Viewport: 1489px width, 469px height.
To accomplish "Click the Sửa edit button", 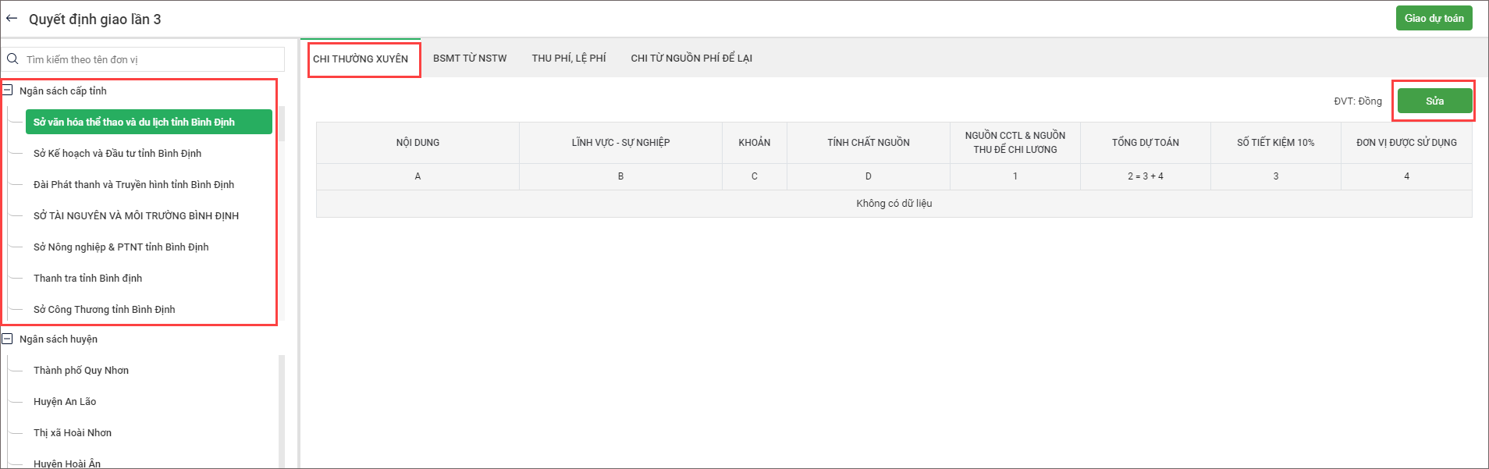I will 1434,101.
